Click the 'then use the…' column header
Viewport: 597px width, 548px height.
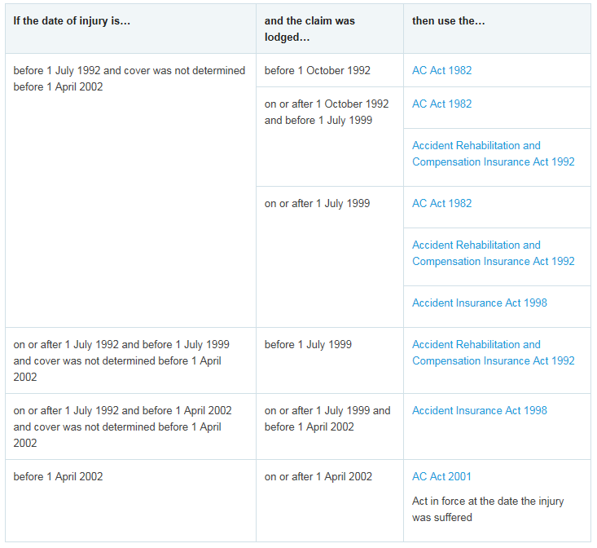pyautogui.click(x=448, y=21)
